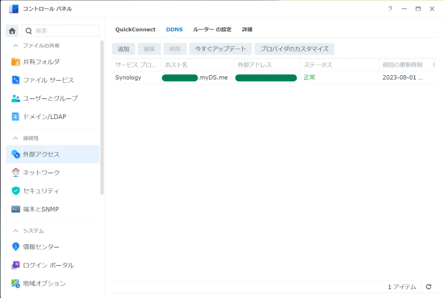The width and height of the screenshot is (444, 298).
Task: Click the 追加 button
Action: pos(124,49)
